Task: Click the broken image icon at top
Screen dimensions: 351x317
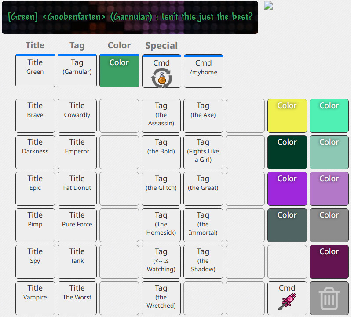Action: pyautogui.click(x=268, y=5)
